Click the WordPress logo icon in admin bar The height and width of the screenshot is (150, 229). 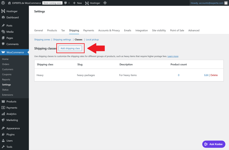[3, 3]
